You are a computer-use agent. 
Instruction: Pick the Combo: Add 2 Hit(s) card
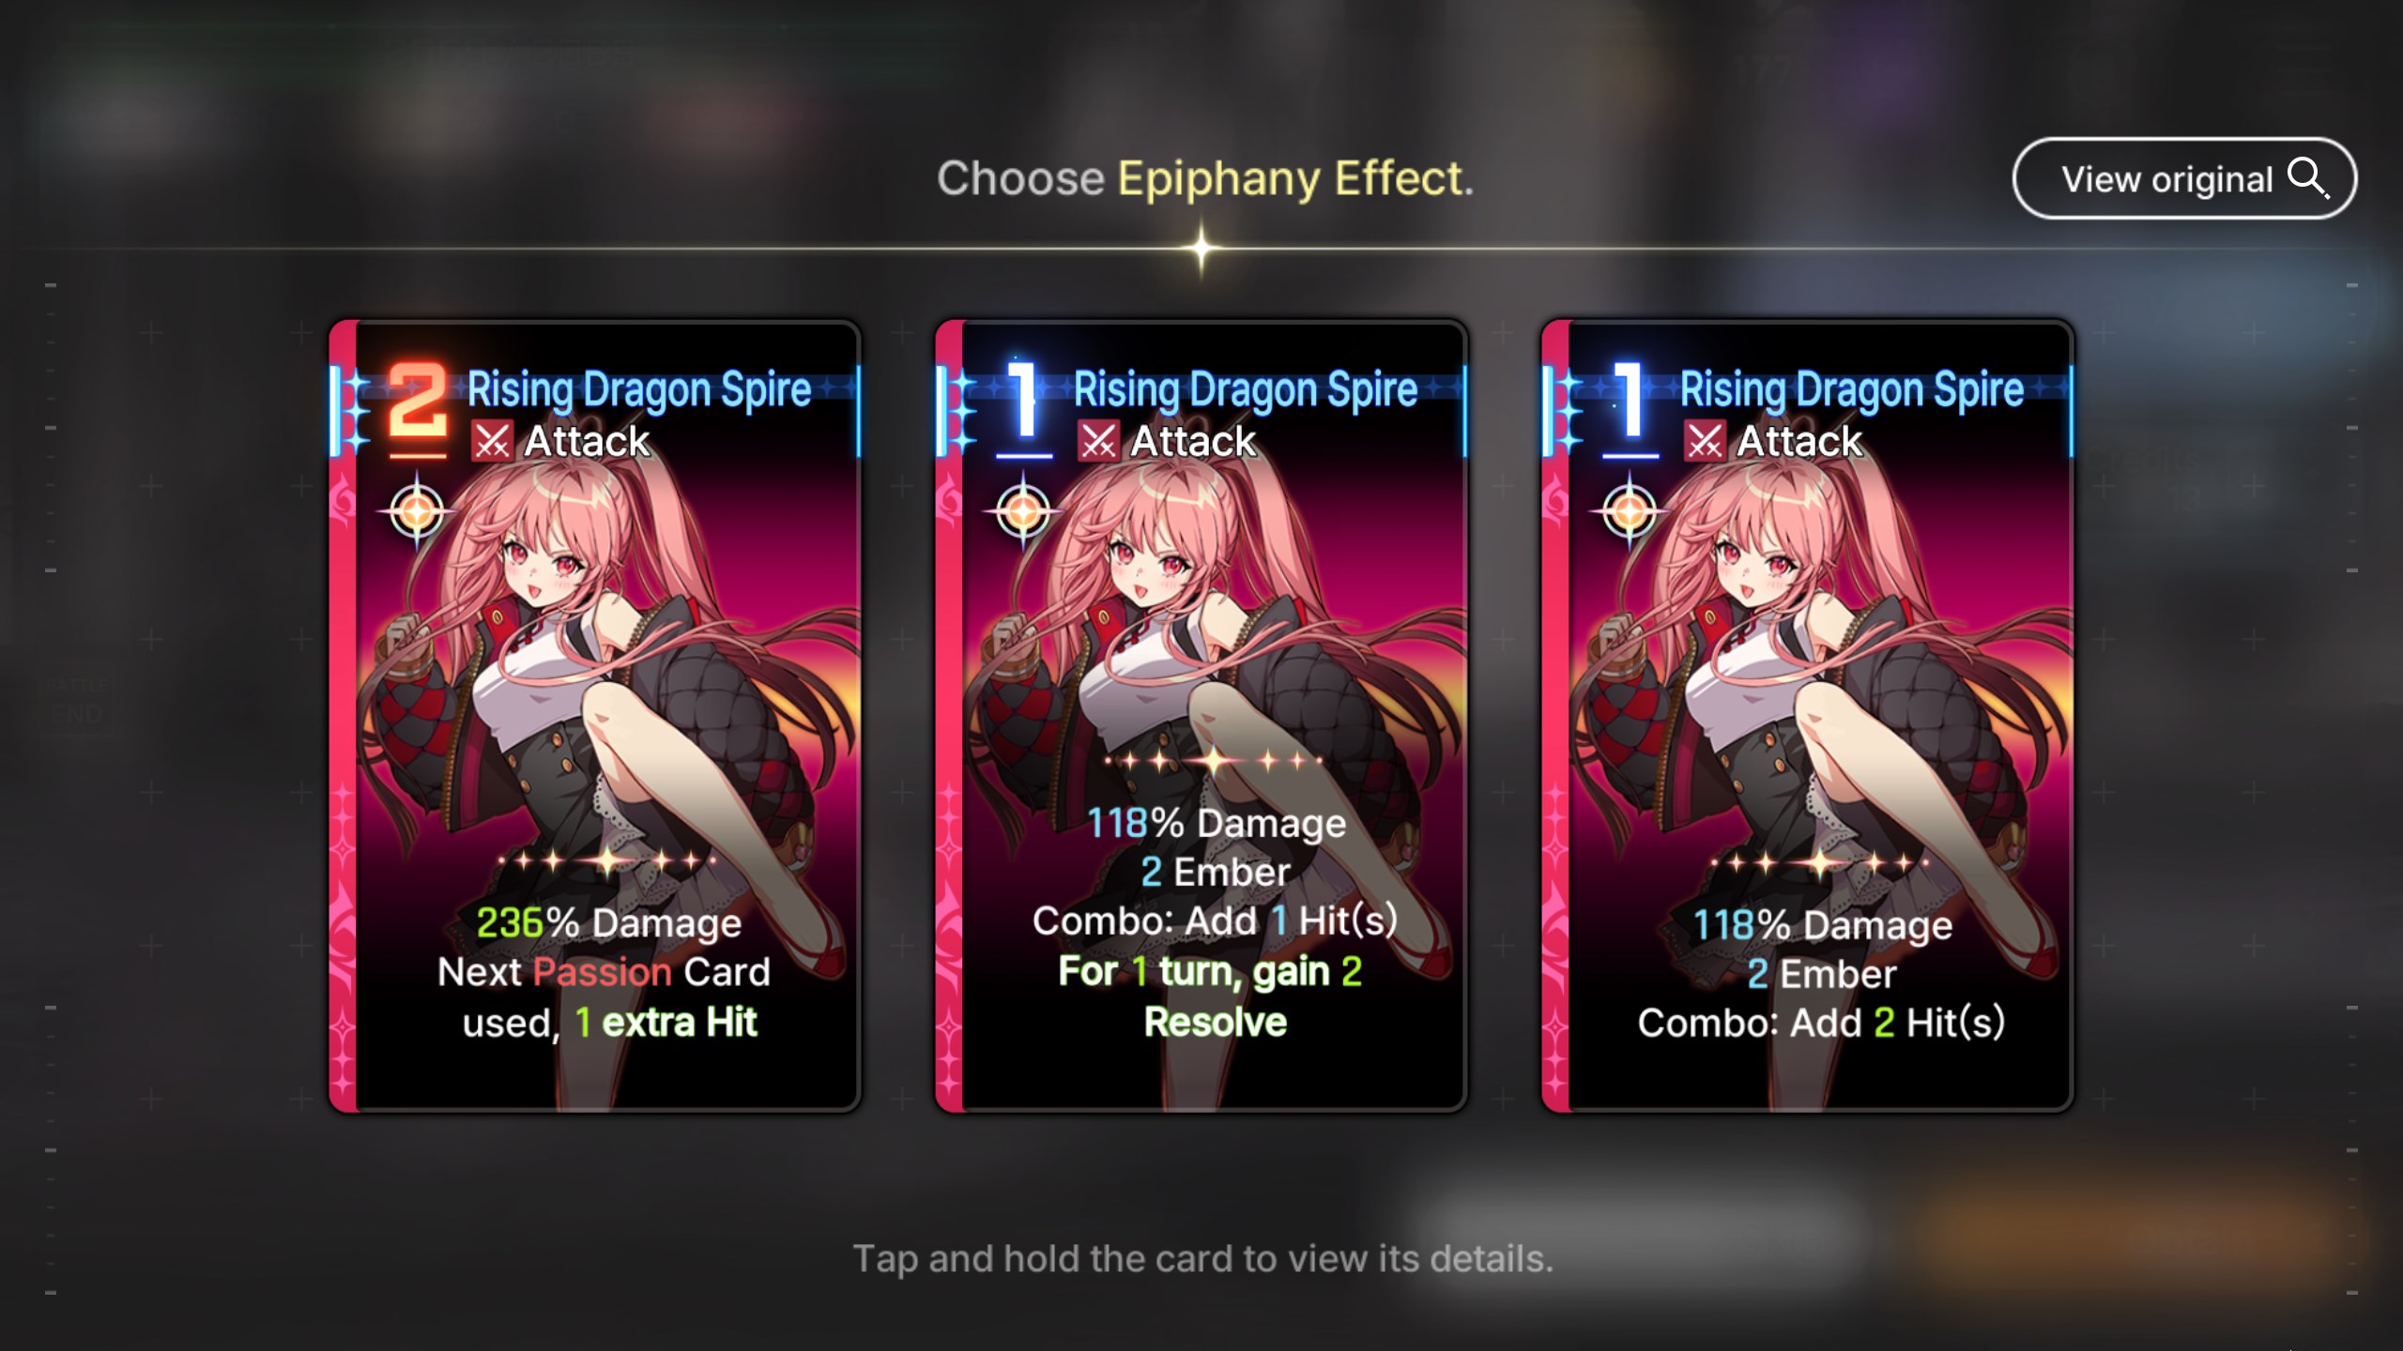pos(1808,716)
